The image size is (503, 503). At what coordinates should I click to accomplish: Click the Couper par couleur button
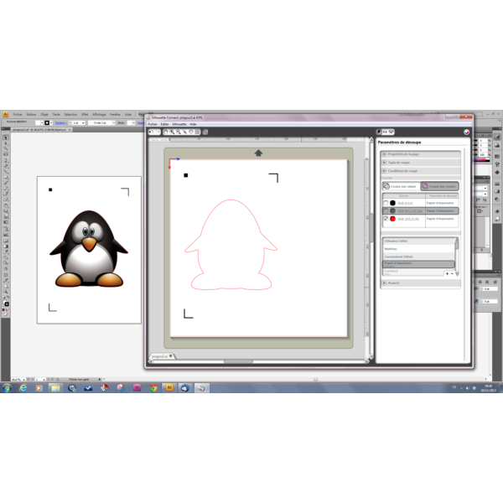click(439, 186)
